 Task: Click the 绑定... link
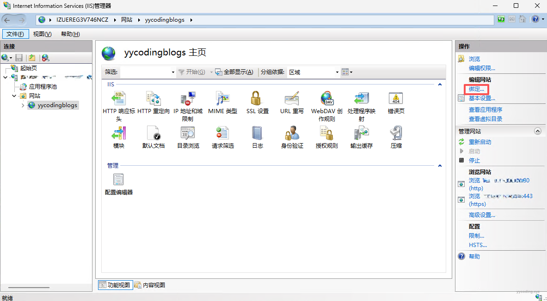[x=476, y=89]
